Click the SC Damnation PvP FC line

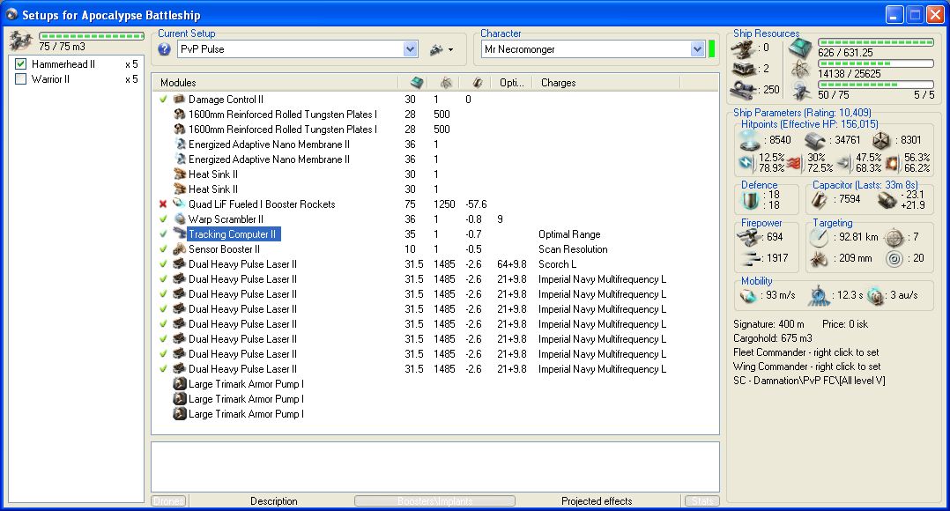click(809, 381)
